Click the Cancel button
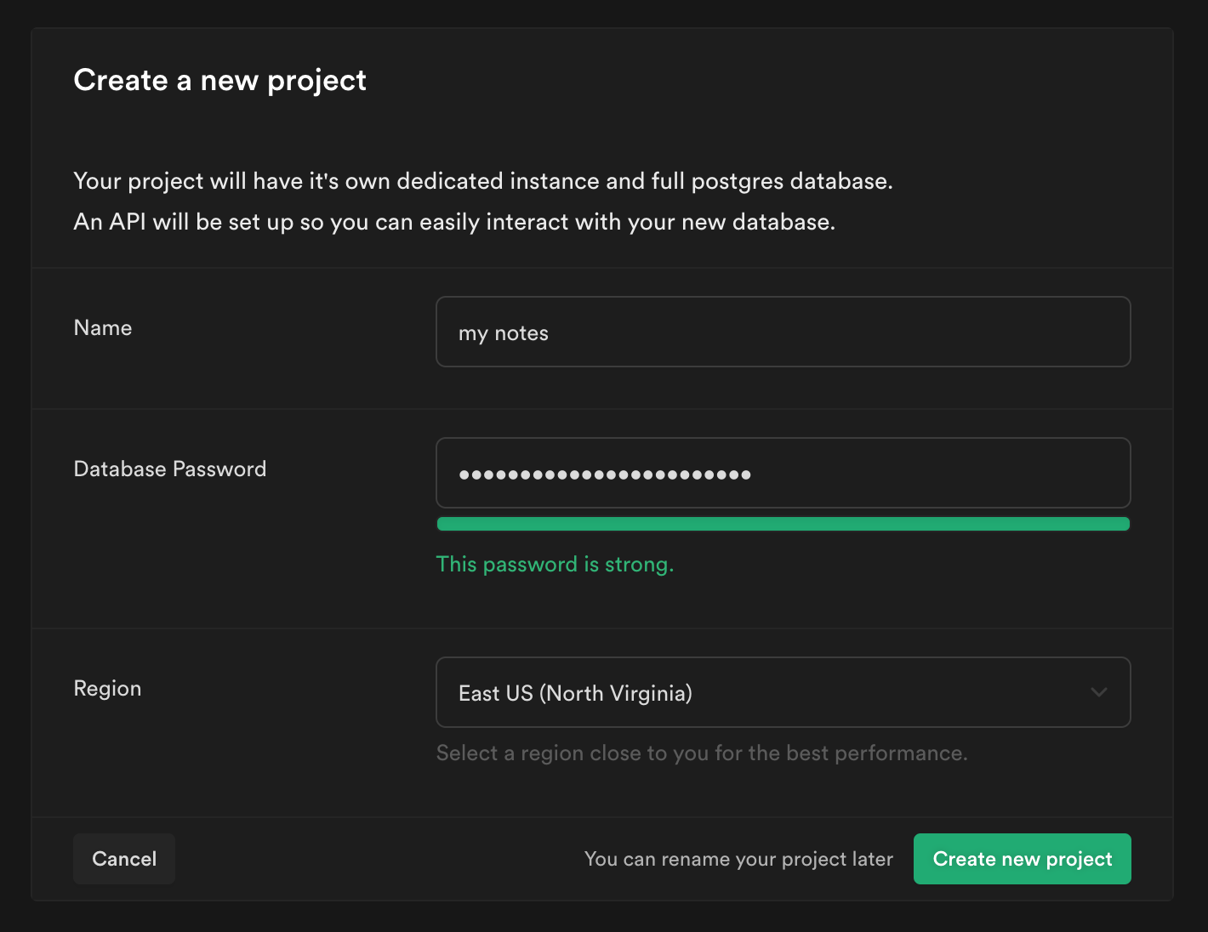The width and height of the screenshot is (1208, 932). coord(124,859)
